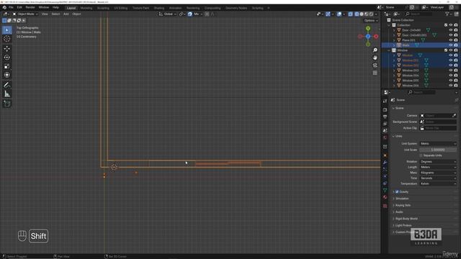Toggle visibility of Plane.001 object

[x=451, y=40]
